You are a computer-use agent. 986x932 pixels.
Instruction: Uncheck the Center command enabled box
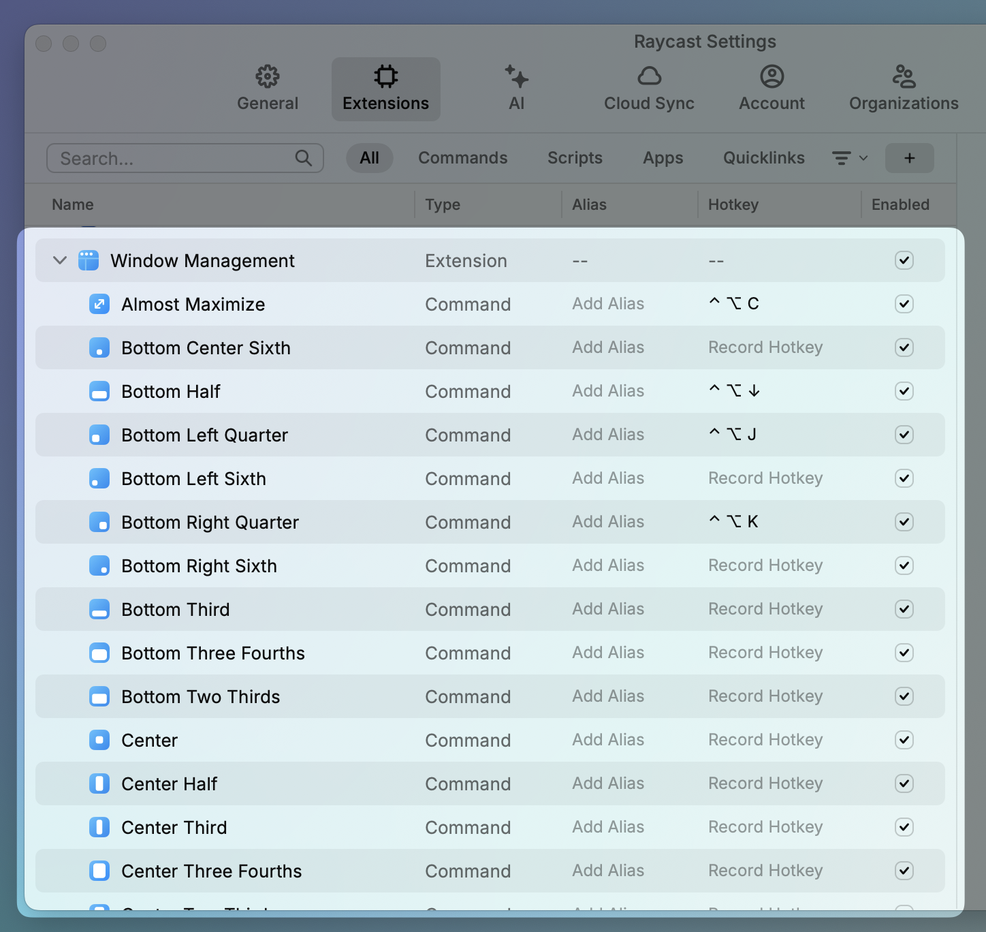coord(904,740)
